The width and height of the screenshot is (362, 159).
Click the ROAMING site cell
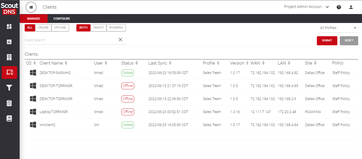[313, 112]
